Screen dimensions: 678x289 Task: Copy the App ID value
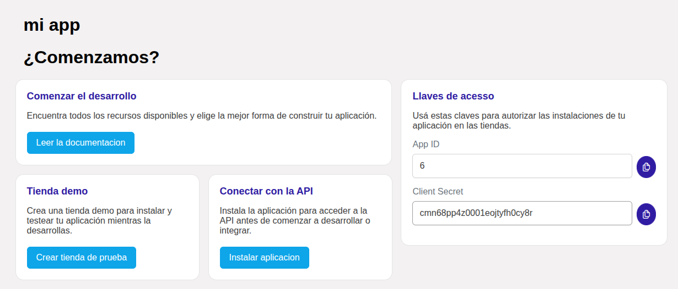tap(646, 167)
